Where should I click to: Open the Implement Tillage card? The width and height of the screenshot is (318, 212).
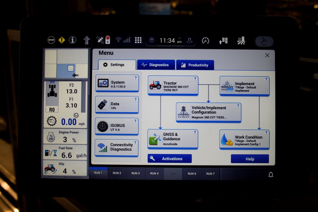point(244,86)
